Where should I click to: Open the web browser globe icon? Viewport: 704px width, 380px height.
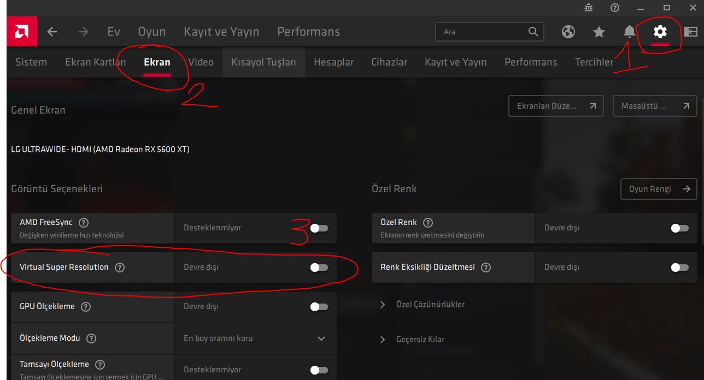(x=568, y=32)
